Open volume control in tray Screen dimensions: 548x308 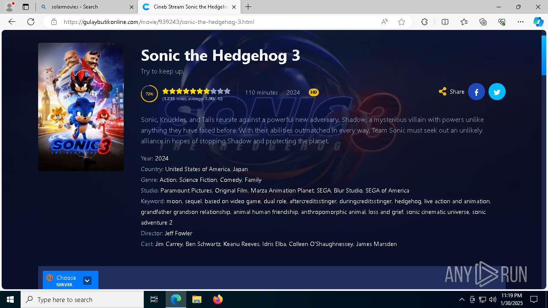[x=492, y=299]
